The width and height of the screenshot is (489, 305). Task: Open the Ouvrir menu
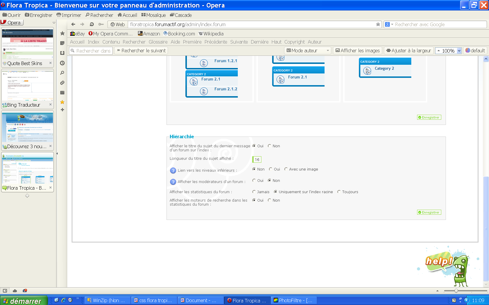(12, 15)
